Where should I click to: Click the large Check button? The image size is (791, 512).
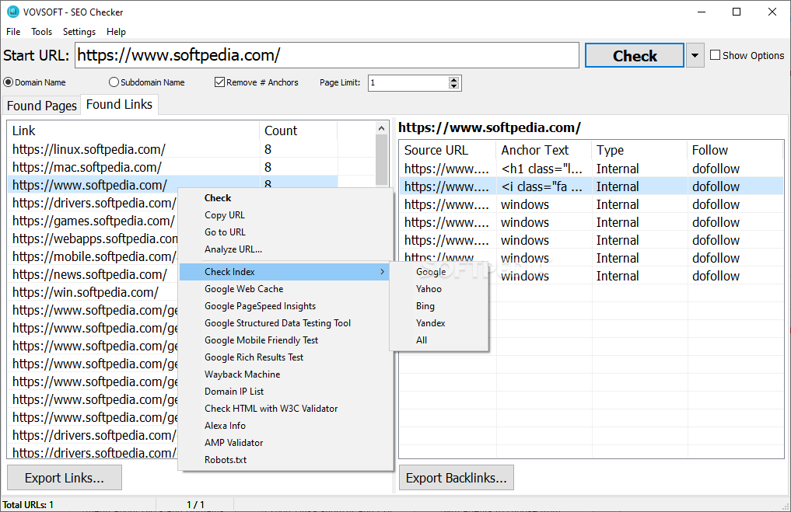634,55
